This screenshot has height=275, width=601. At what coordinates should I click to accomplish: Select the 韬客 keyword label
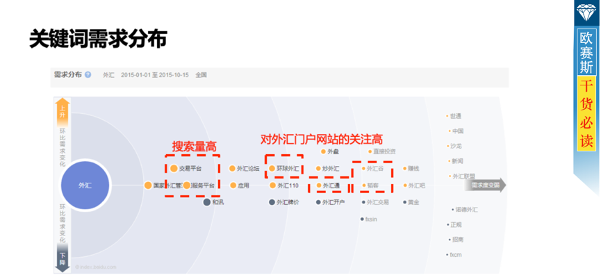coord(372,185)
